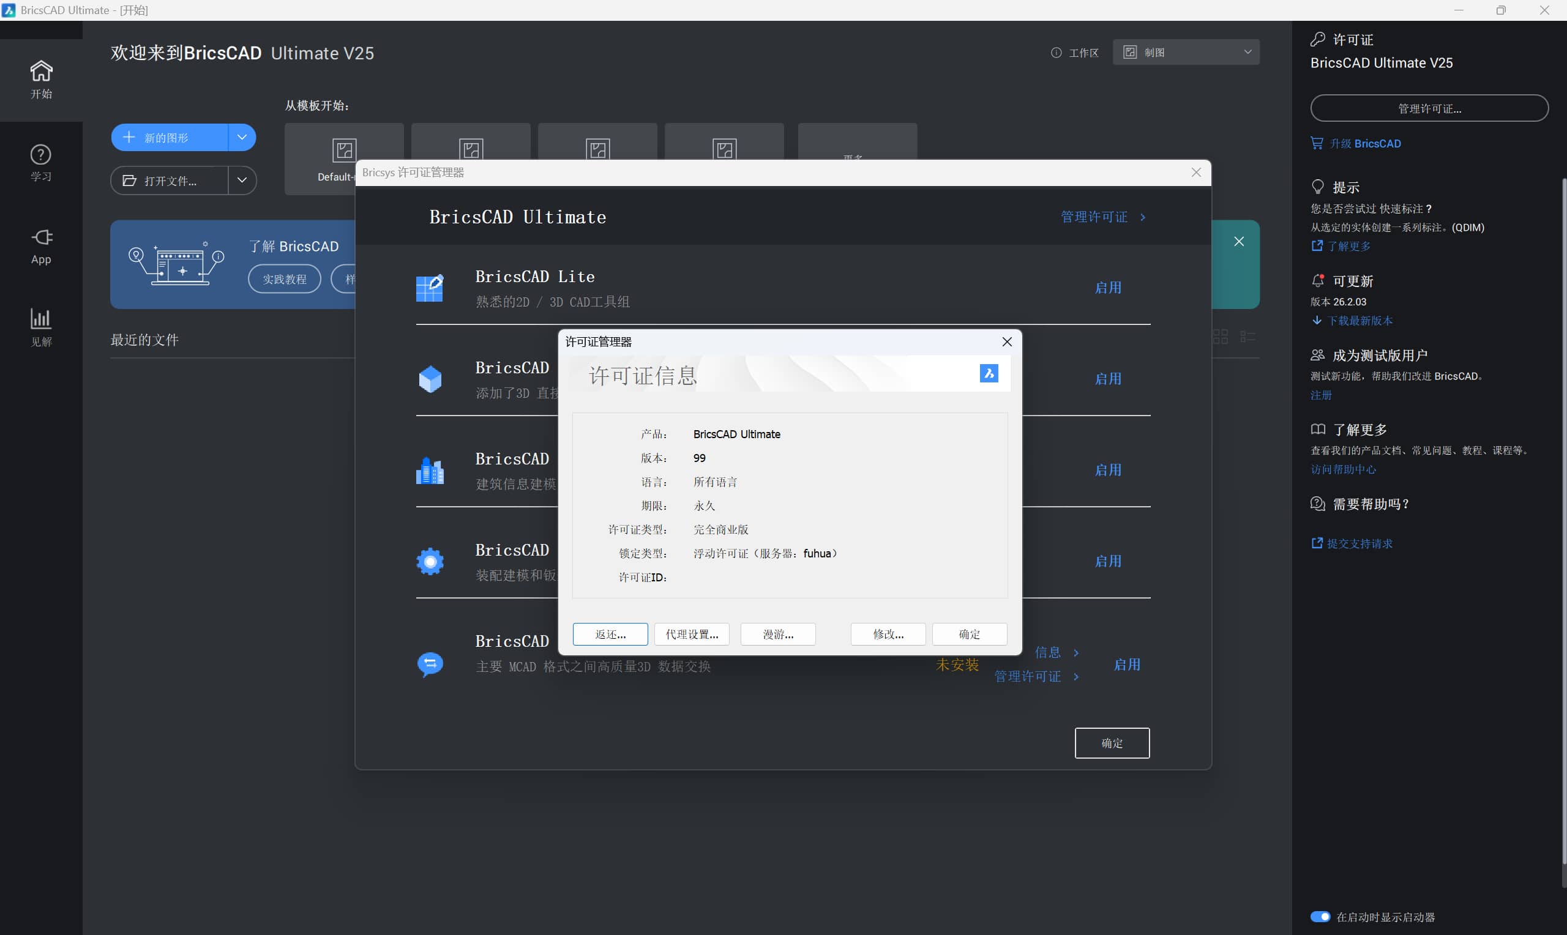Click 确定 in the 许可证信息 dialog
The image size is (1567, 935).
969,634
